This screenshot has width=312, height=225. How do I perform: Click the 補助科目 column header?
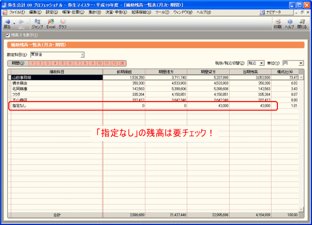[x=57, y=72]
